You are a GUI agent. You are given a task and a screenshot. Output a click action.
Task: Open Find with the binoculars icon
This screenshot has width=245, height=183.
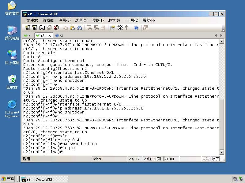click(79, 28)
